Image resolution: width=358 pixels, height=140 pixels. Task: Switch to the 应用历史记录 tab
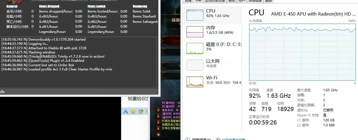pyautogui.click(x=215, y=1)
